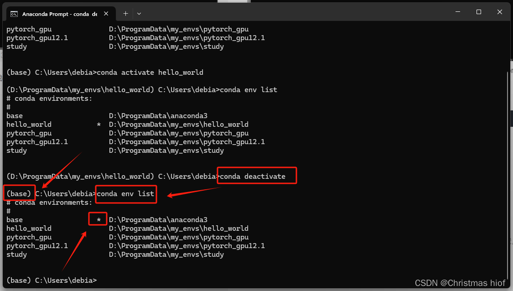
Task: Click 'hello_world' in the bottom environment list
Action: tap(29, 229)
